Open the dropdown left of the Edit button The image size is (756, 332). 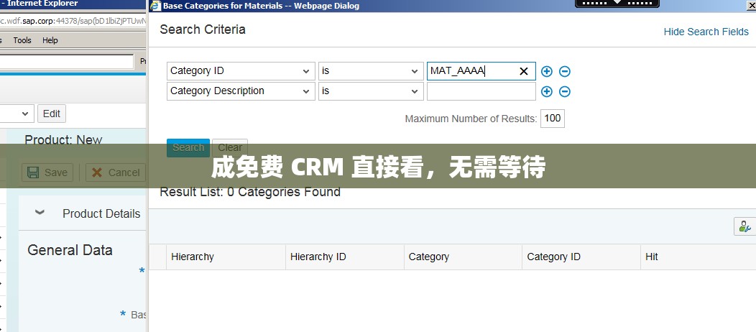click(25, 114)
